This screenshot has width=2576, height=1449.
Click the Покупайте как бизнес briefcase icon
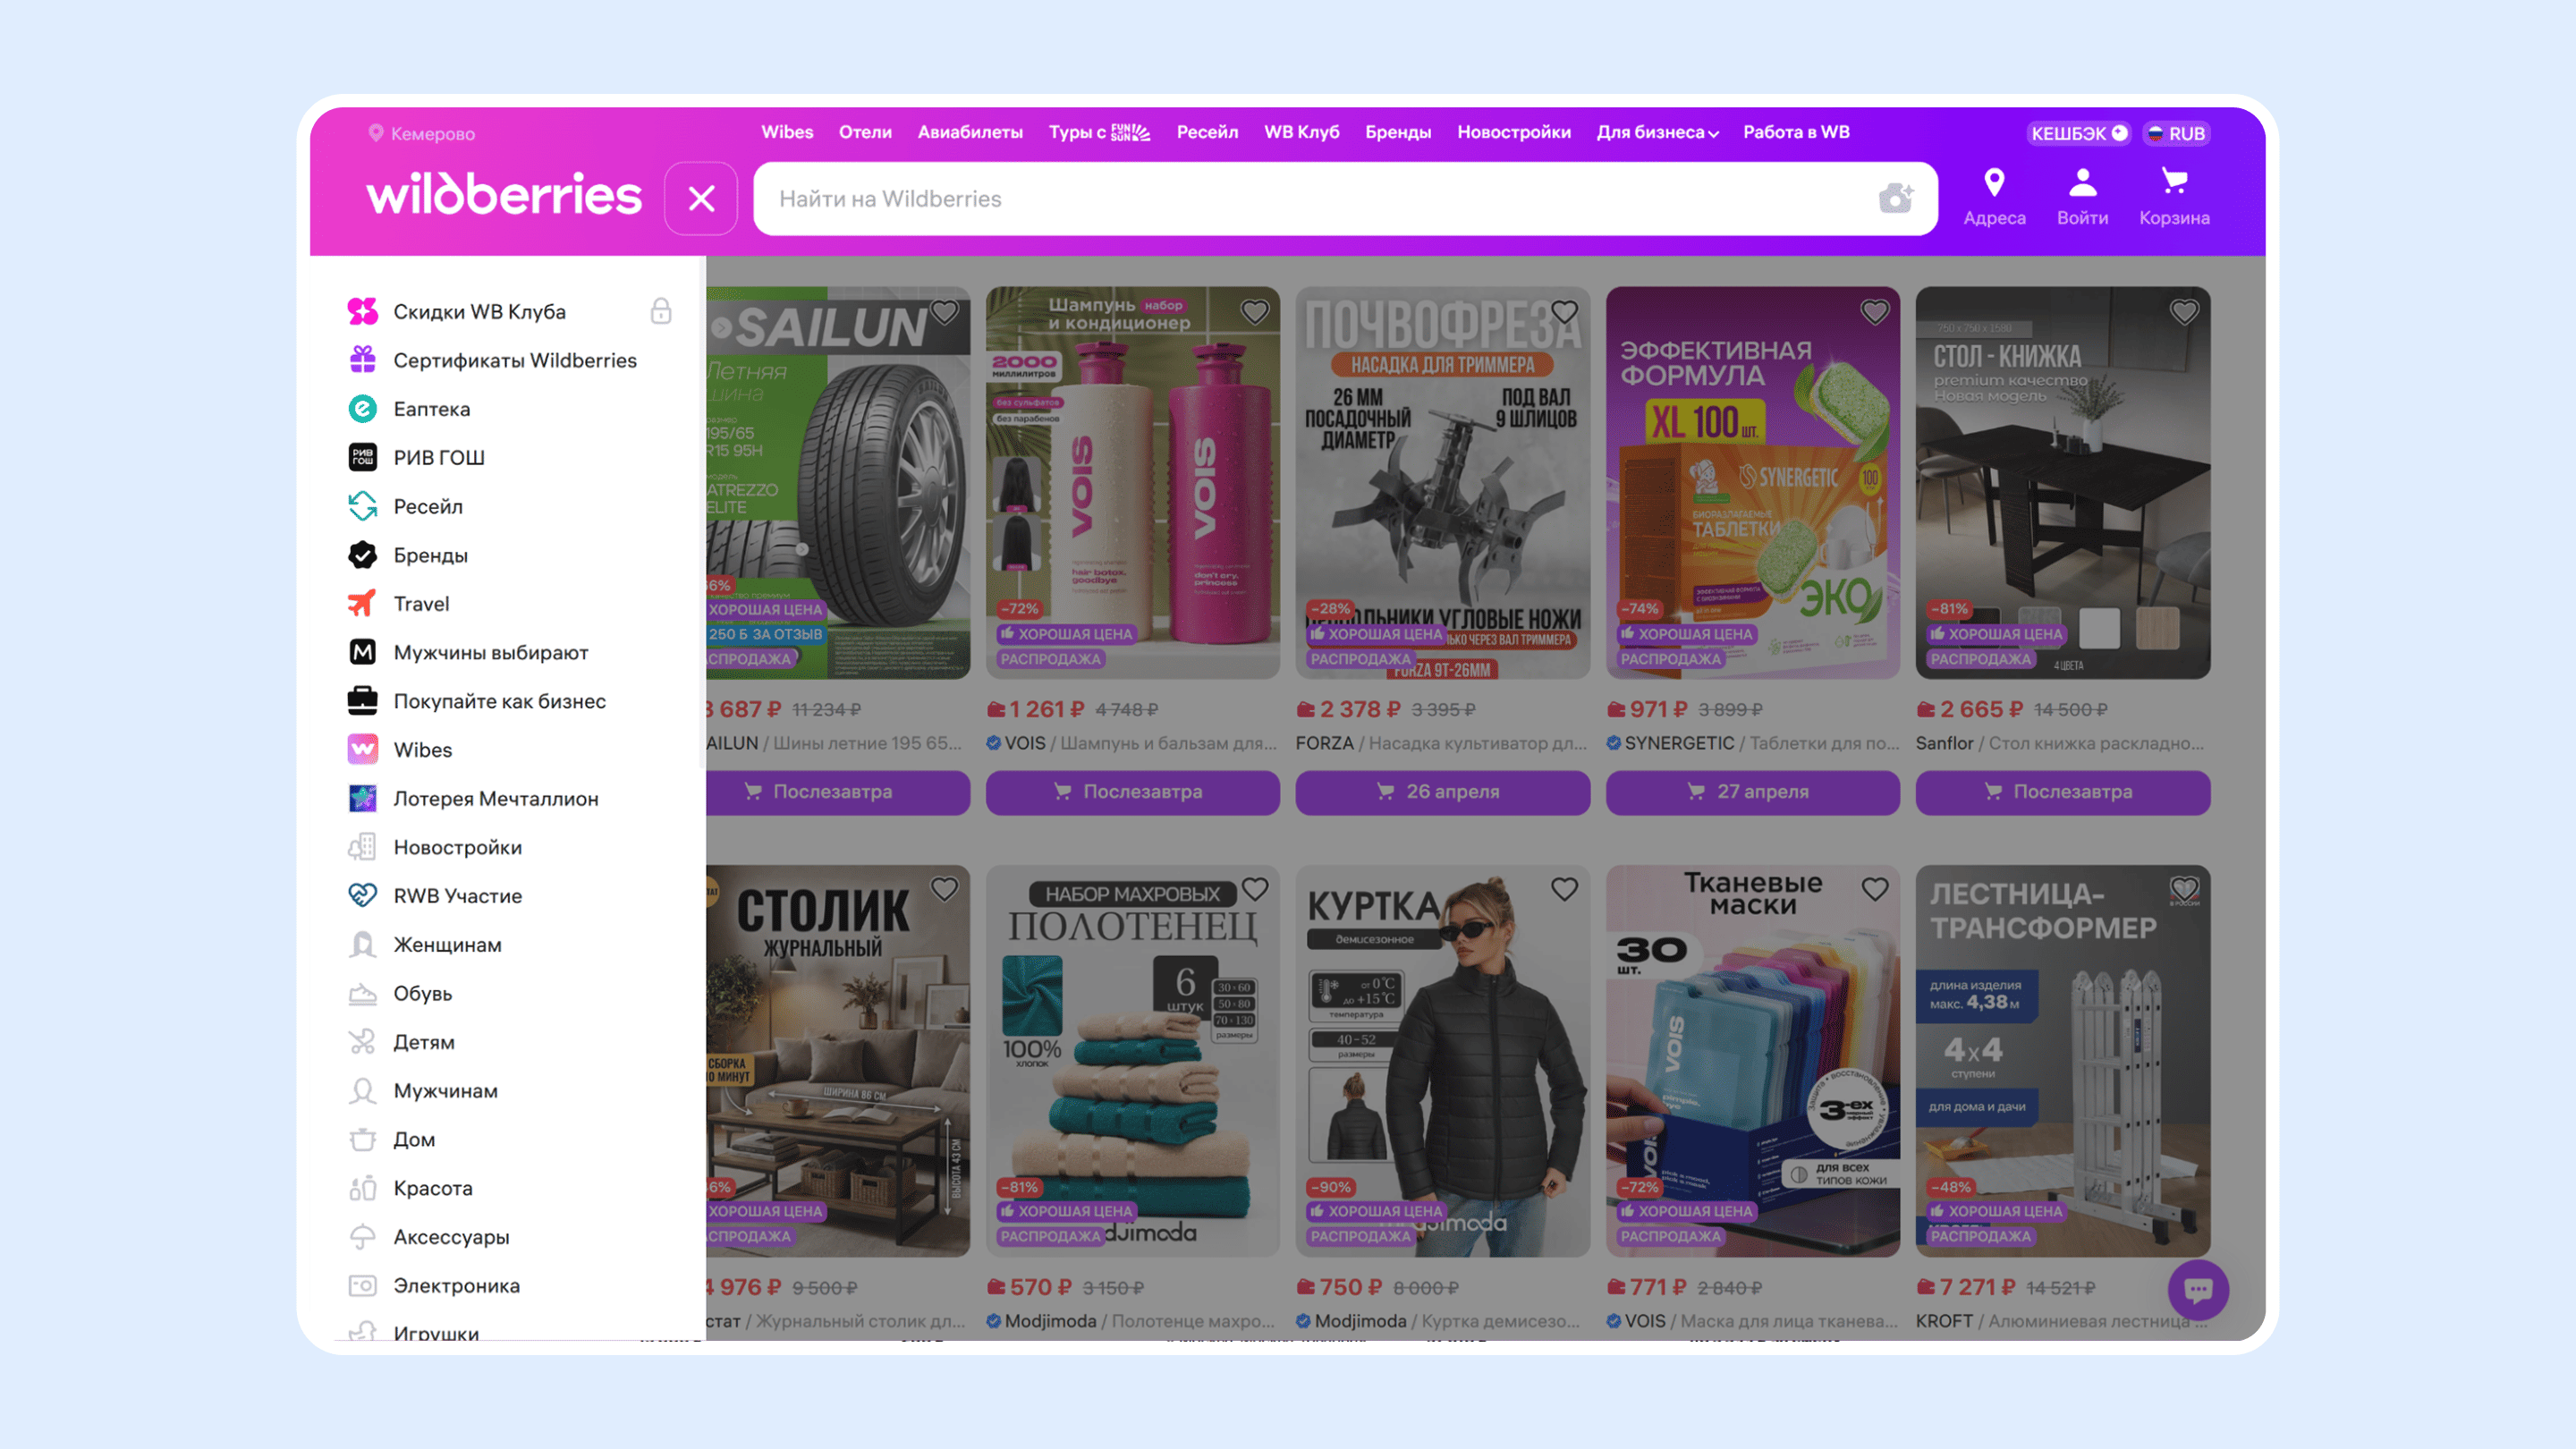362,701
